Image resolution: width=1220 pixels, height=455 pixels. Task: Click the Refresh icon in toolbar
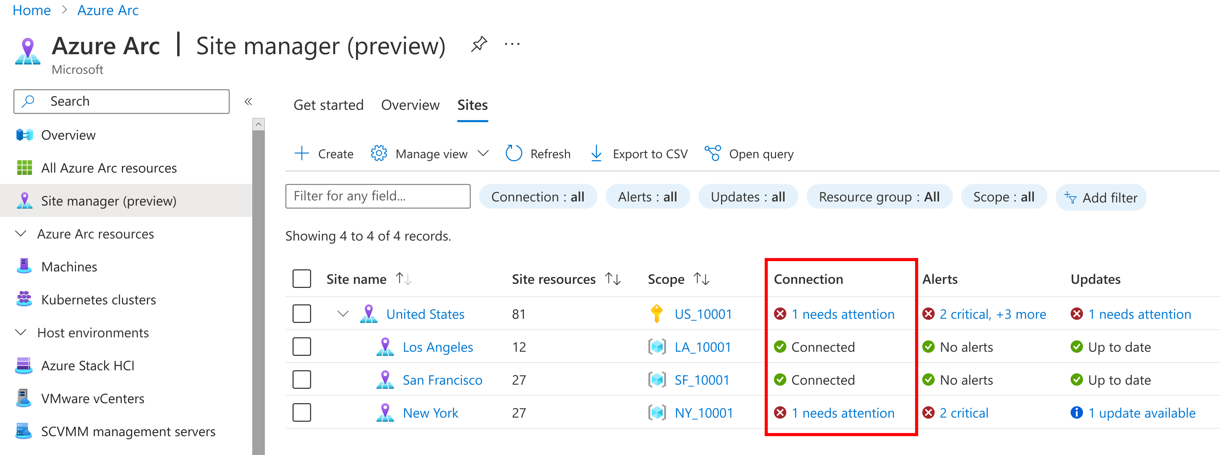pos(513,153)
